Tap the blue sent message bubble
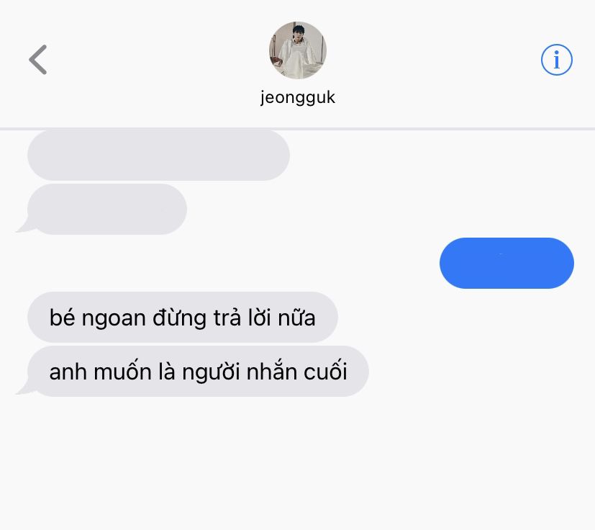 click(507, 263)
